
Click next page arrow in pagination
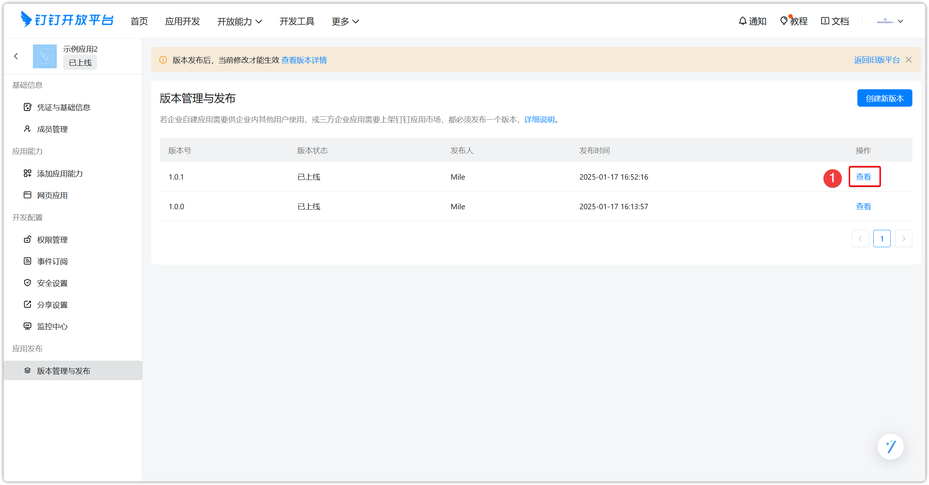[903, 239]
